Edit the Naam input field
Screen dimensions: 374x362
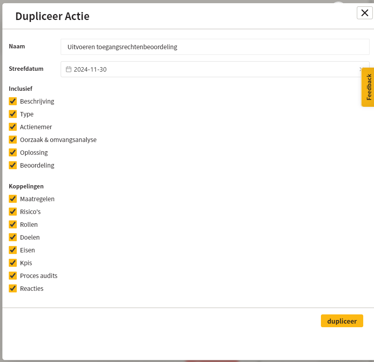click(x=215, y=47)
